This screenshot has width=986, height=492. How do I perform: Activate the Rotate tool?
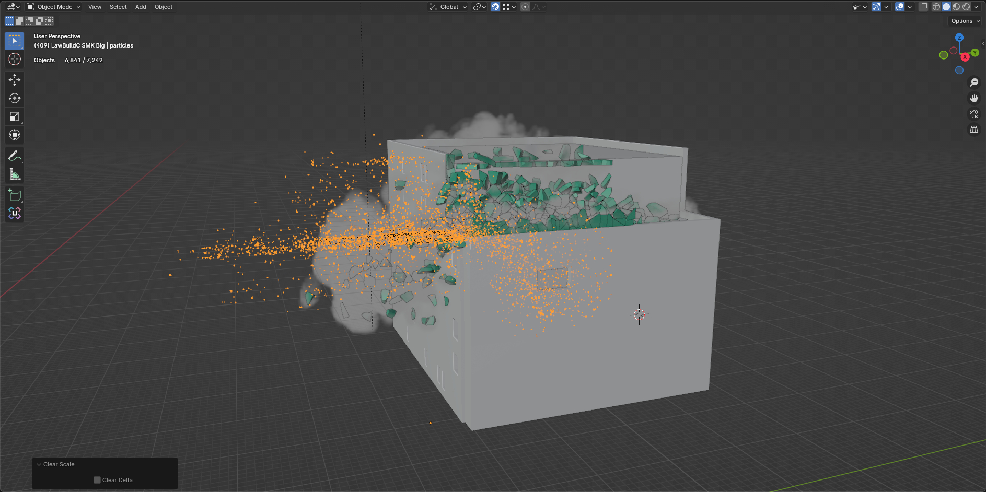15,98
